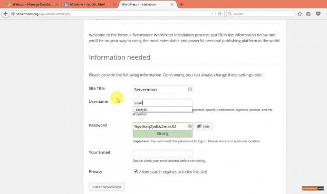Click 'Allow search engines to index' label

[173, 172]
